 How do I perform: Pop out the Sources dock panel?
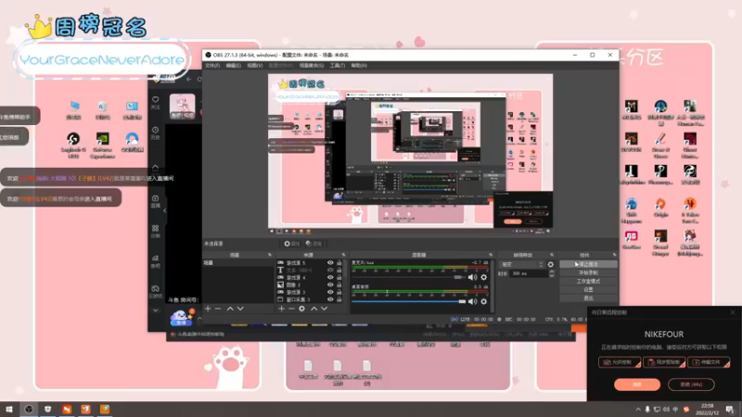(x=343, y=255)
